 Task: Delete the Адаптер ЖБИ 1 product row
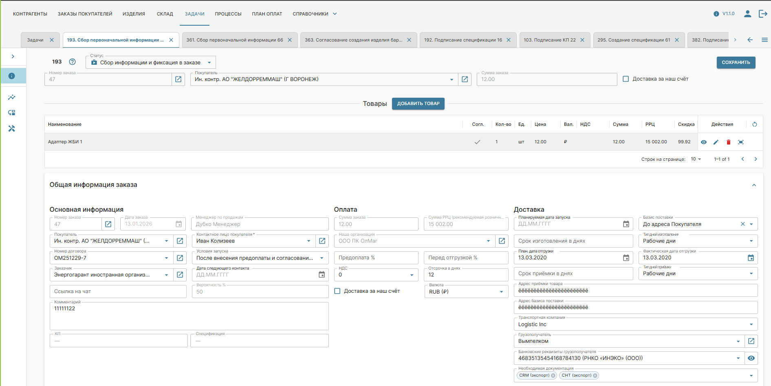[728, 142]
